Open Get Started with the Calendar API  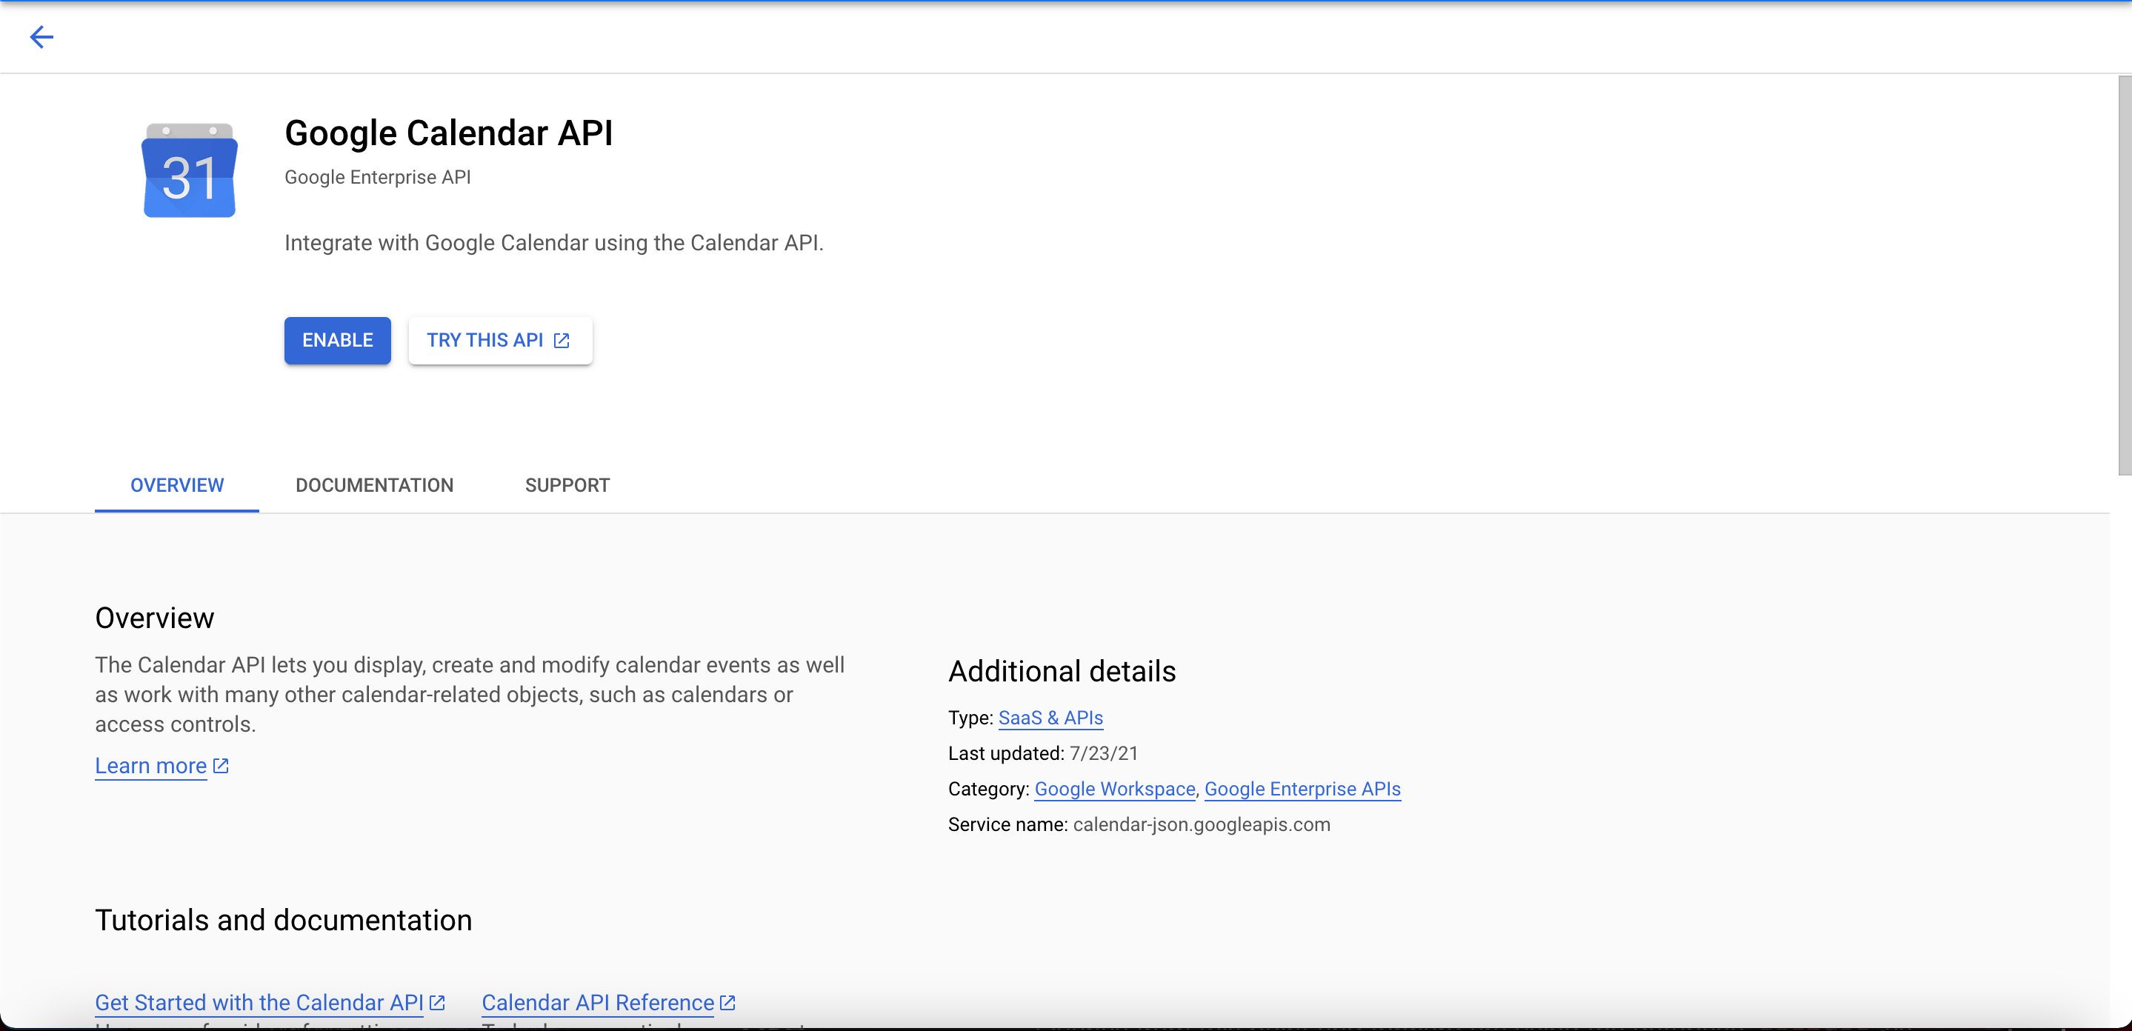260,1002
